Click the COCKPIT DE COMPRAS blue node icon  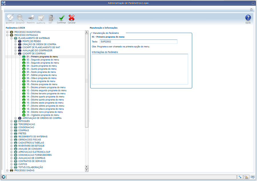tap(20, 54)
